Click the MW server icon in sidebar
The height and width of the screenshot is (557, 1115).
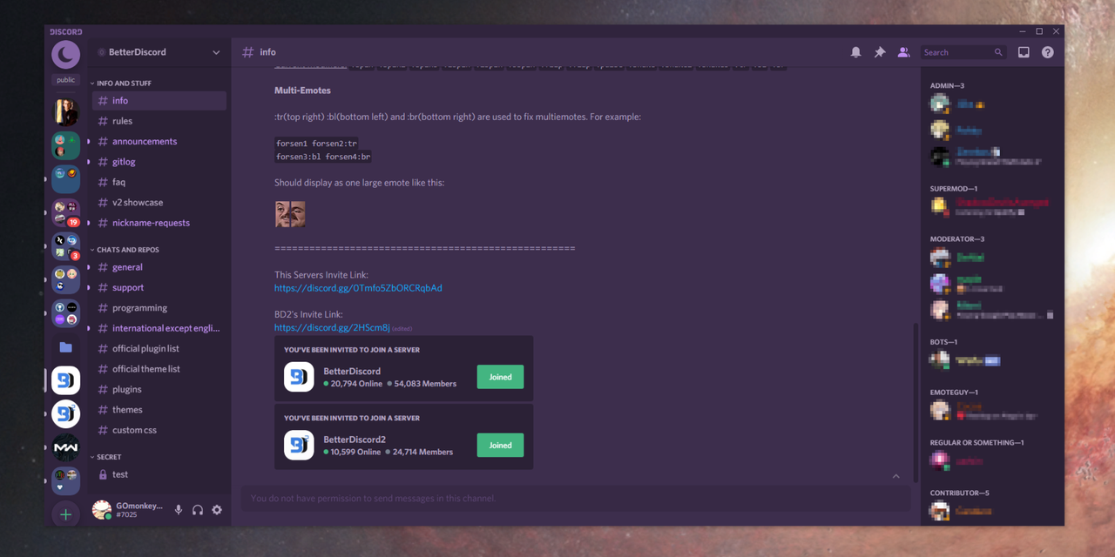(x=65, y=447)
